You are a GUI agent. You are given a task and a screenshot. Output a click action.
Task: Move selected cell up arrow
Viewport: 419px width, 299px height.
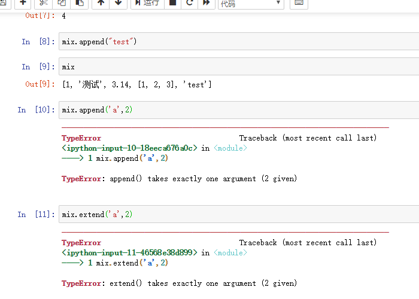point(101,3)
